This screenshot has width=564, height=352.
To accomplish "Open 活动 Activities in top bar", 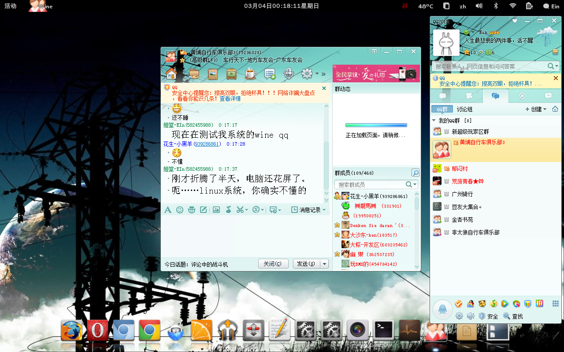I will coord(11,6).
